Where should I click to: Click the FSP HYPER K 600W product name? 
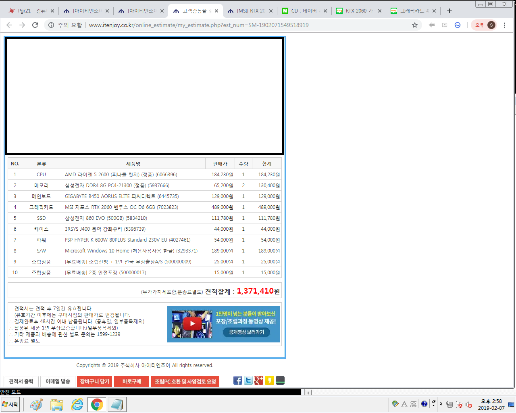click(x=127, y=240)
